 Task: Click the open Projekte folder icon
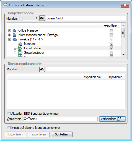(15, 39)
